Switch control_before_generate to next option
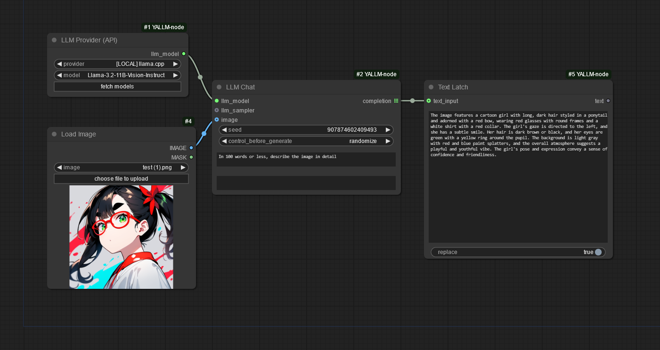The height and width of the screenshot is (350, 660). [388, 141]
